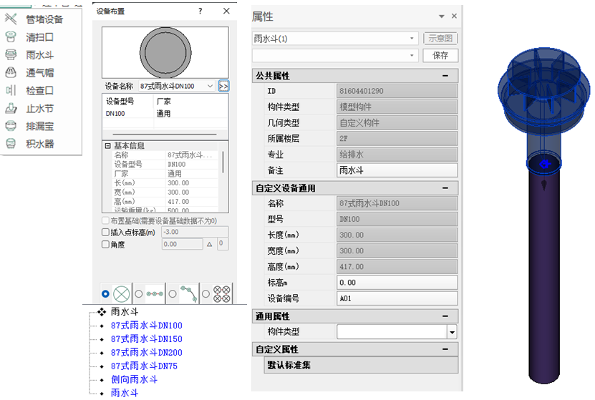595x400 pixels.
Task: Click the 设备编号 input field
Action: click(396, 298)
